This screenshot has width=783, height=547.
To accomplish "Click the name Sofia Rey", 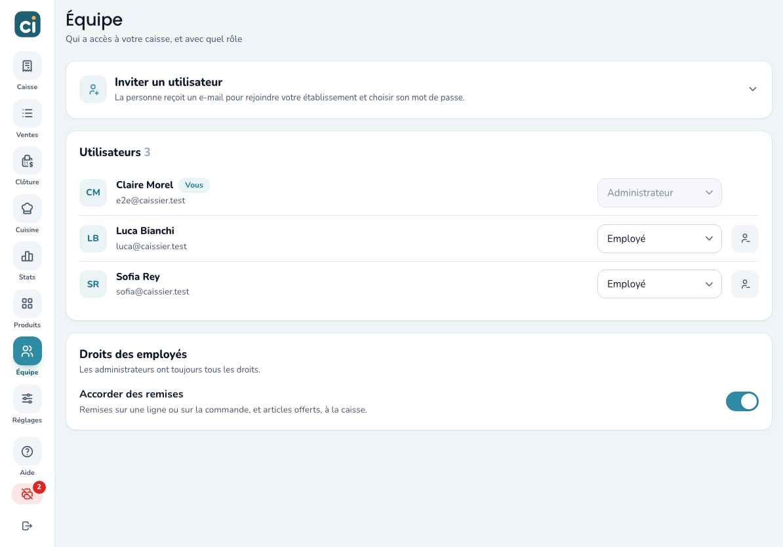I will (x=138, y=277).
